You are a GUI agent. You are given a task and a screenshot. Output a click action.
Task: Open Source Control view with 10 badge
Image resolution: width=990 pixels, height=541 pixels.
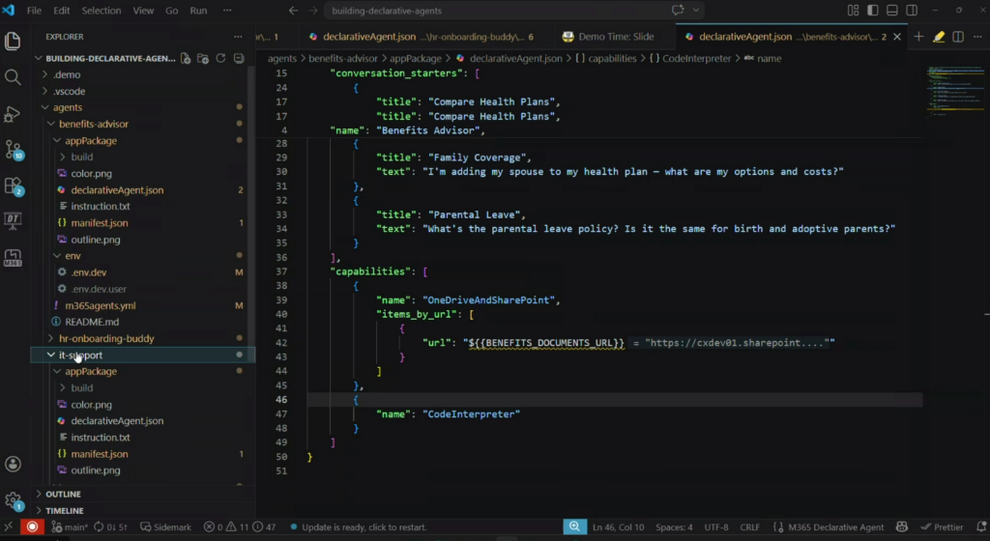pos(14,149)
